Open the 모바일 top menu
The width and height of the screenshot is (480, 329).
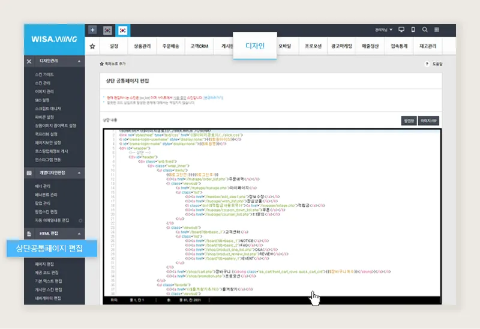284,46
